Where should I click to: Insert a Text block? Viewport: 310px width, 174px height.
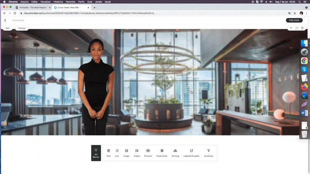[x=108, y=153]
